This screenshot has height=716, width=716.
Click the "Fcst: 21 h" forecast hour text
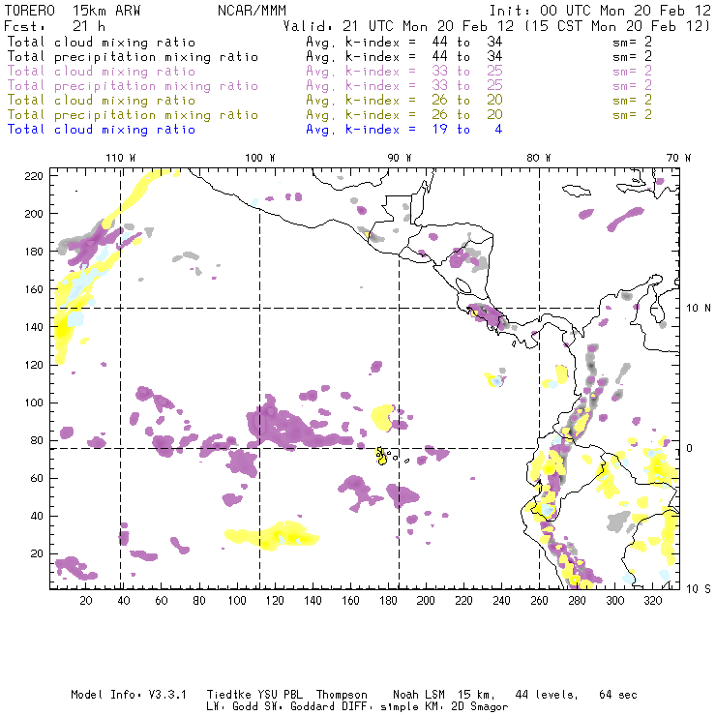(x=54, y=26)
